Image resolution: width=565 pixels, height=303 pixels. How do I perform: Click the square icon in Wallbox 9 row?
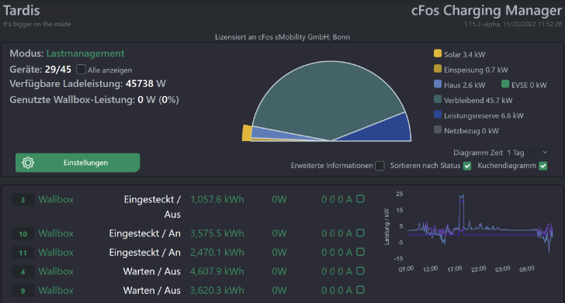pos(360,290)
